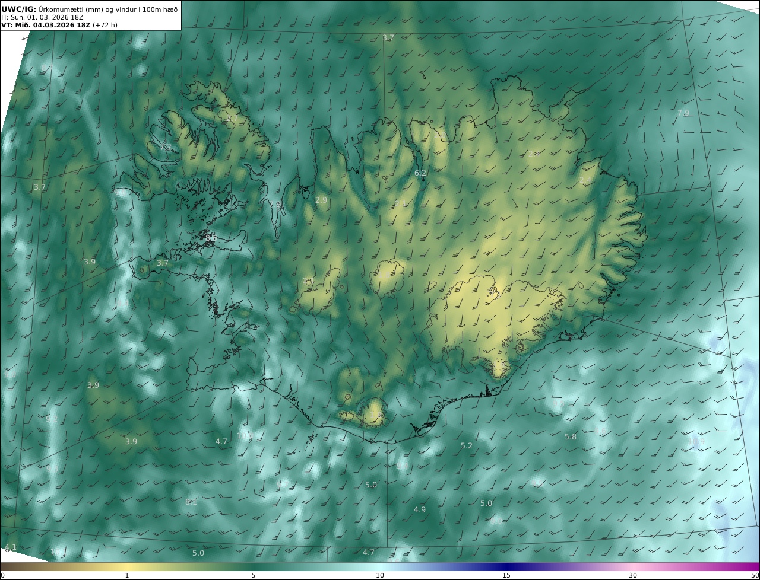The height and width of the screenshot is (580, 760).
Task: Click the '15' tick label on the colorbar
Action: 506,575
